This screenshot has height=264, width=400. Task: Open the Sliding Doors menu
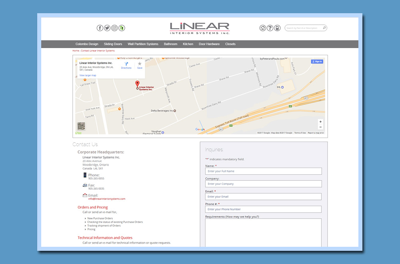113,44
